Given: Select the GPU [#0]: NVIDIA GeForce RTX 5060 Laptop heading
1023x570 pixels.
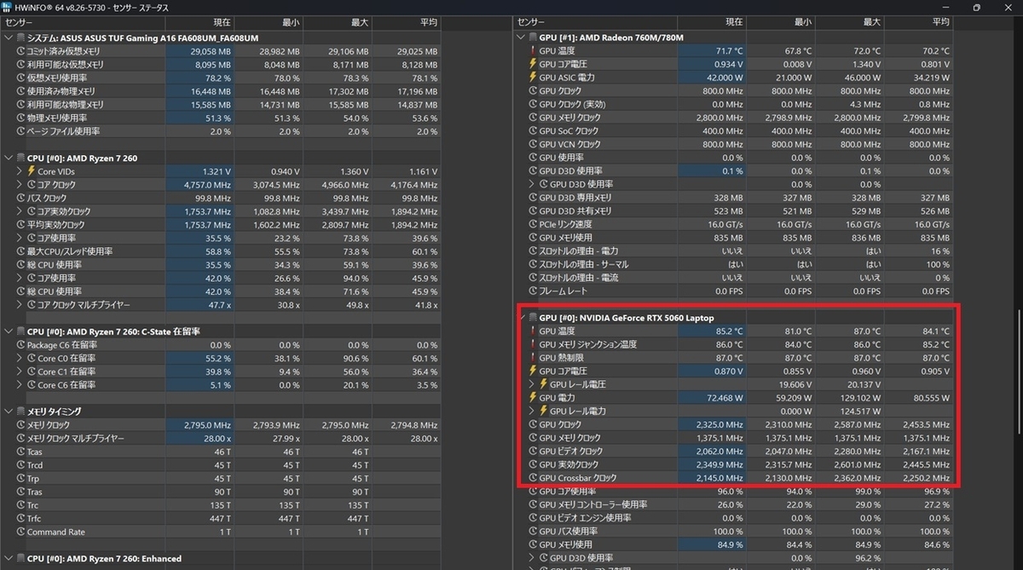Looking at the screenshot, I should pyautogui.click(x=627, y=318).
